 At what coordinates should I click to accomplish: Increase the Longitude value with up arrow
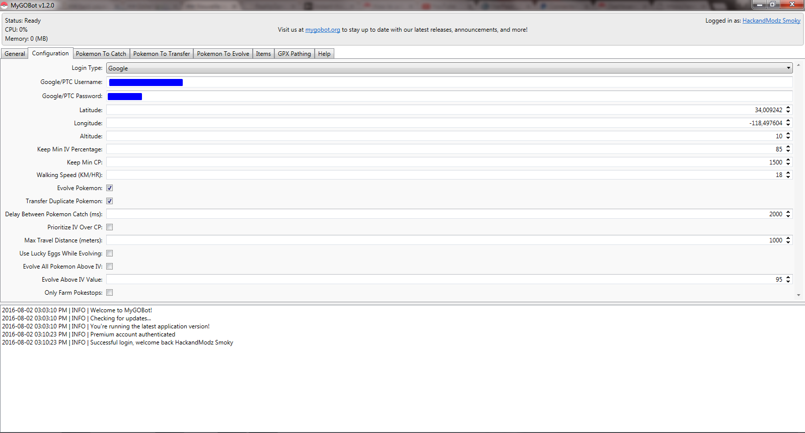coord(788,121)
